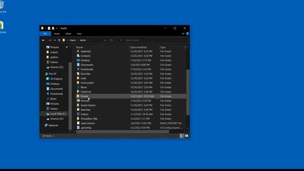Viewport: 304px width, 171px height.
Task: Click the Back navigation arrow
Action: pyautogui.click(x=43, y=40)
